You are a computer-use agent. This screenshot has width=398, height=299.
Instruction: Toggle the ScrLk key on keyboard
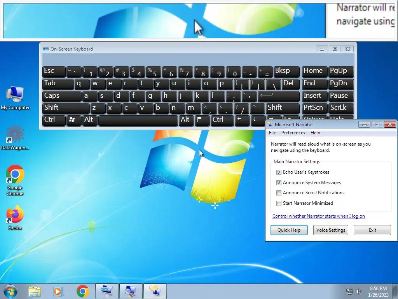[x=341, y=109]
